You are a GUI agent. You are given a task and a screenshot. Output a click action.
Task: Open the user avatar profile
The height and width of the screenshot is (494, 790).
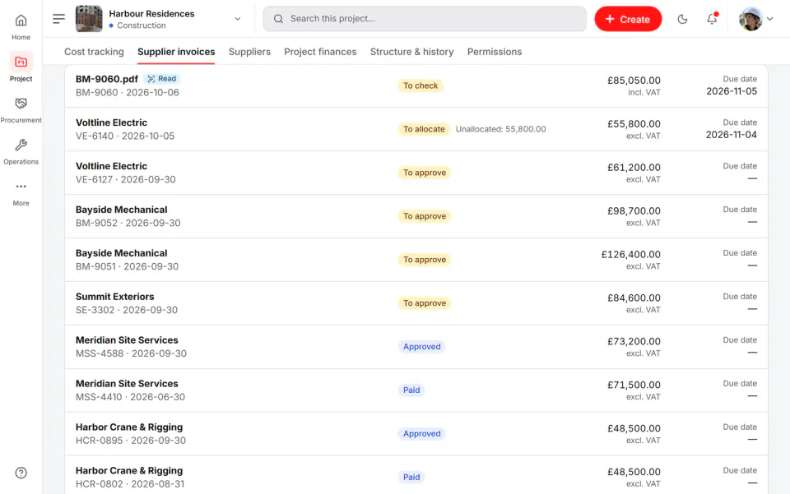point(750,19)
